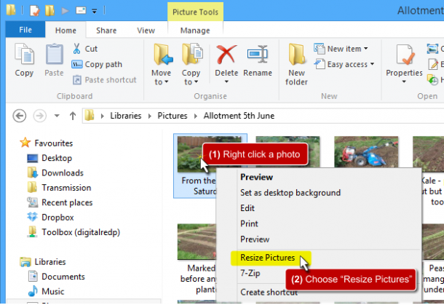Expand the Copy to dropdown arrow
This screenshot has height=305, width=444.
(197, 82)
